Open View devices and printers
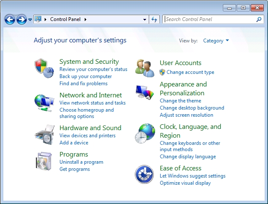The height and width of the screenshot is (204, 268). [x=87, y=136]
